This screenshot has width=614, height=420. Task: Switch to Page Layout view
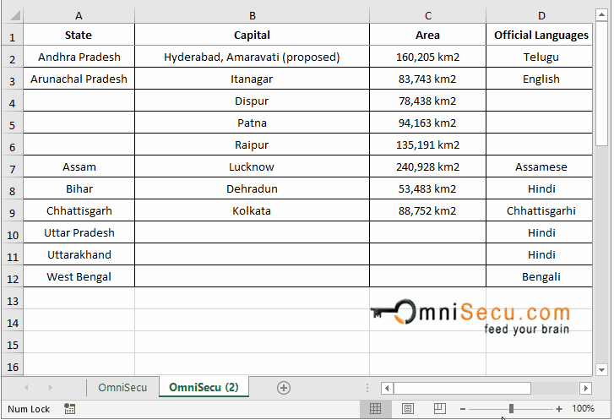coord(408,409)
